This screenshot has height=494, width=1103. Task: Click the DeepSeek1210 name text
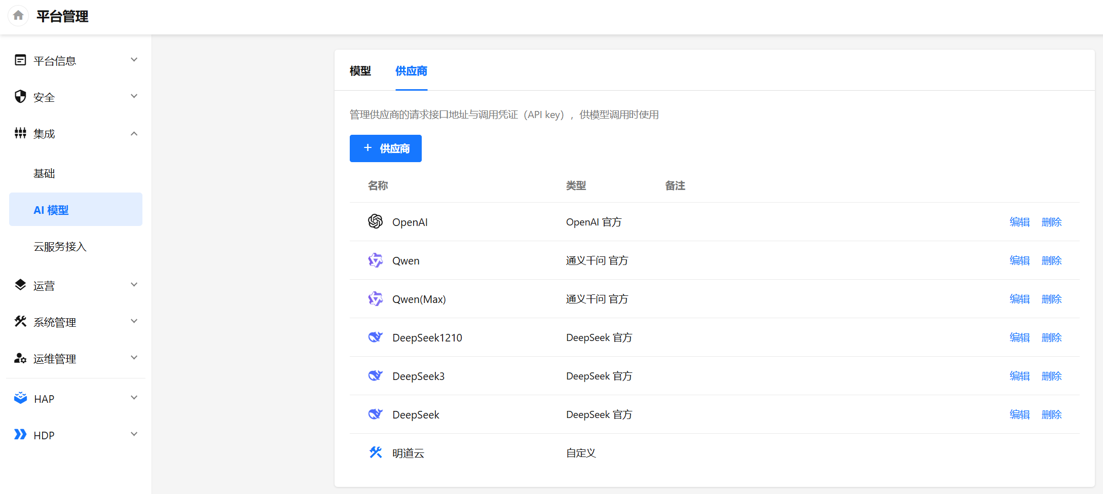point(427,337)
